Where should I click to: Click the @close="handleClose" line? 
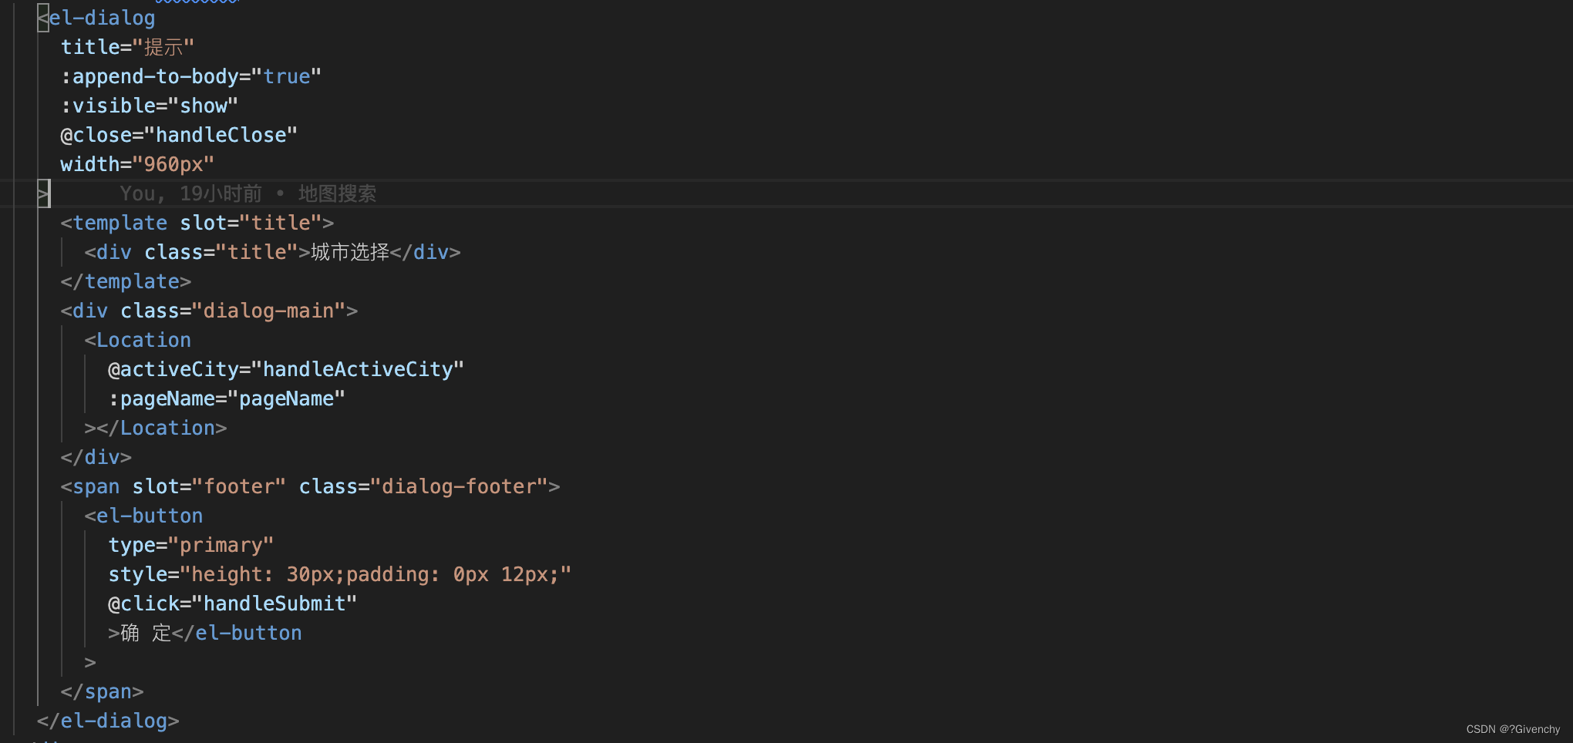point(179,135)
